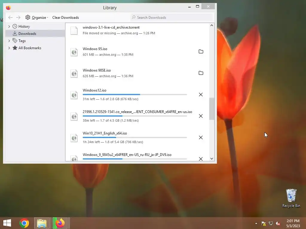Click the Windows 95.iso disc file icon
The width and height of the screenshot is (306, 229).
[x=74, y=52]
